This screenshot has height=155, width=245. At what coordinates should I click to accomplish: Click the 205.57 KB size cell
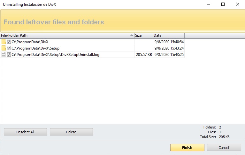144,55
